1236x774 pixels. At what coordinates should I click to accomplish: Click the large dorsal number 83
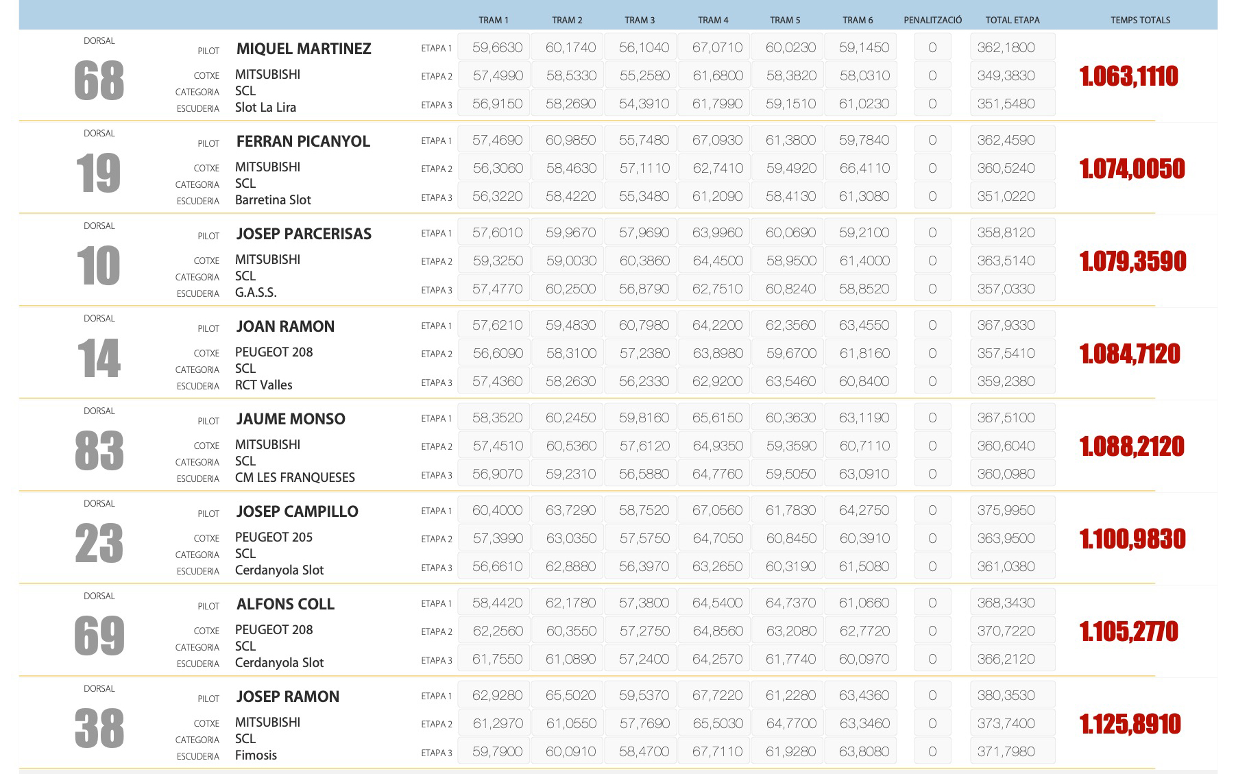[99, 450]
